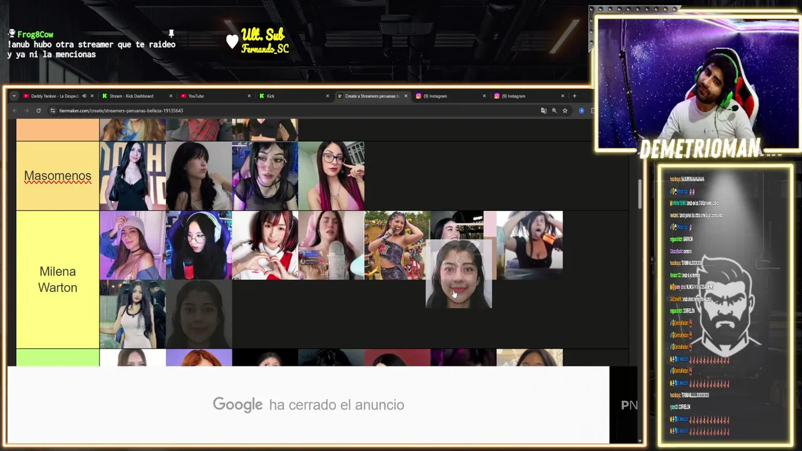Click the DEMETRIOMAN webcam name label

[699, 148]
